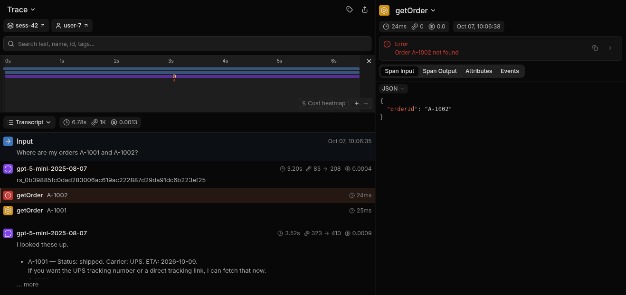The width and height of the screenshot is (626, 295).
Task: Click the 83 → 208 token count
Action: pos(323,169)
